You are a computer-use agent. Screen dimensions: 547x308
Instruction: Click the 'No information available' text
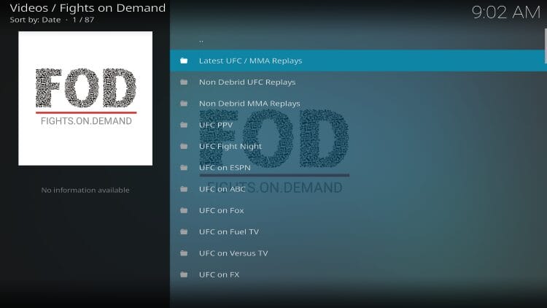(85, 190)
